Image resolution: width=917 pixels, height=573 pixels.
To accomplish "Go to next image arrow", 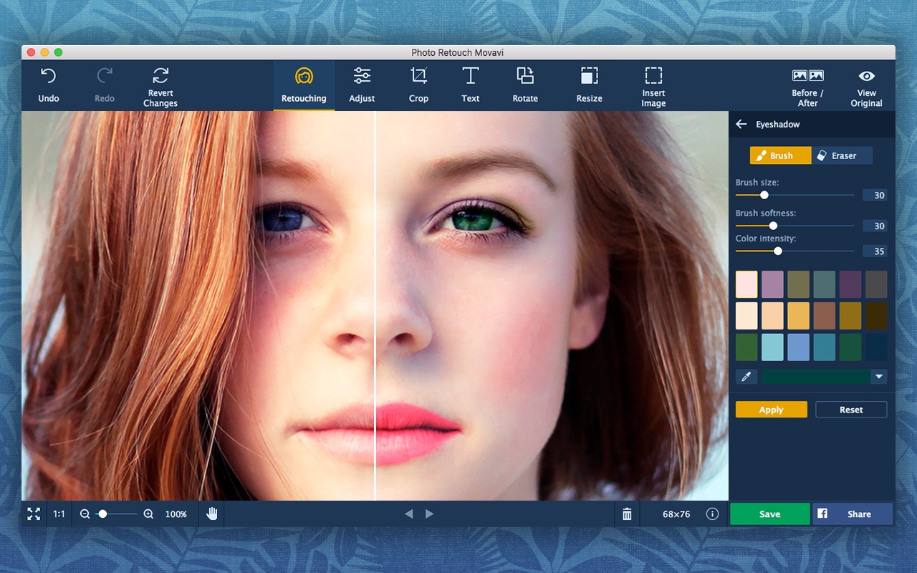I will pos(430,514).
